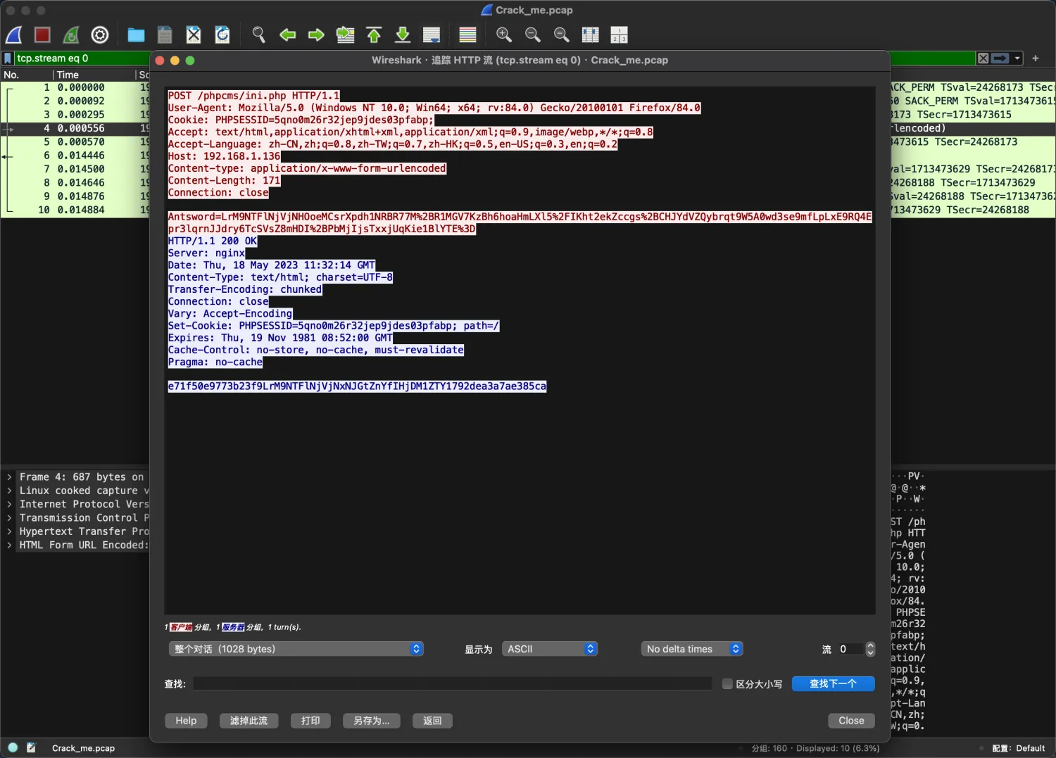Image resolution: width=1056 pixels, height=758 pixels.
Task: Select packet number 10 at time 0.014884
Action: (x=75, y=210)
